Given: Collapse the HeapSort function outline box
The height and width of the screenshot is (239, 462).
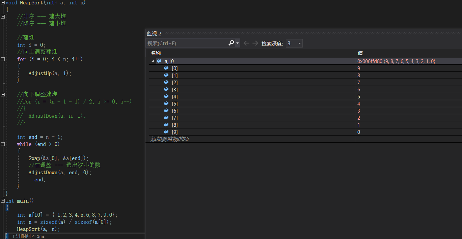Looking at the screenshot, I should pos(3,2).
